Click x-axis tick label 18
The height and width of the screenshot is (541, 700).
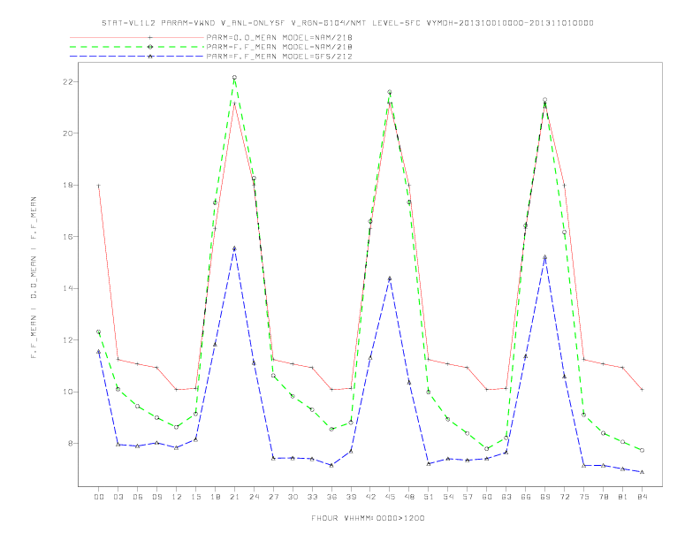coord(215,497)
